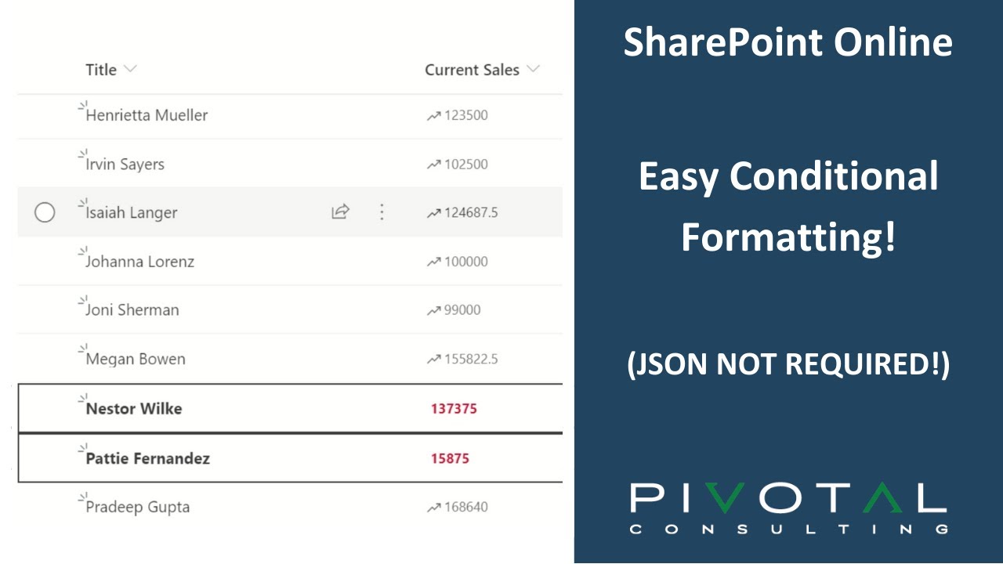
Task: Click the trending arrow icon beside 99000
Action: tap(433, 310)
